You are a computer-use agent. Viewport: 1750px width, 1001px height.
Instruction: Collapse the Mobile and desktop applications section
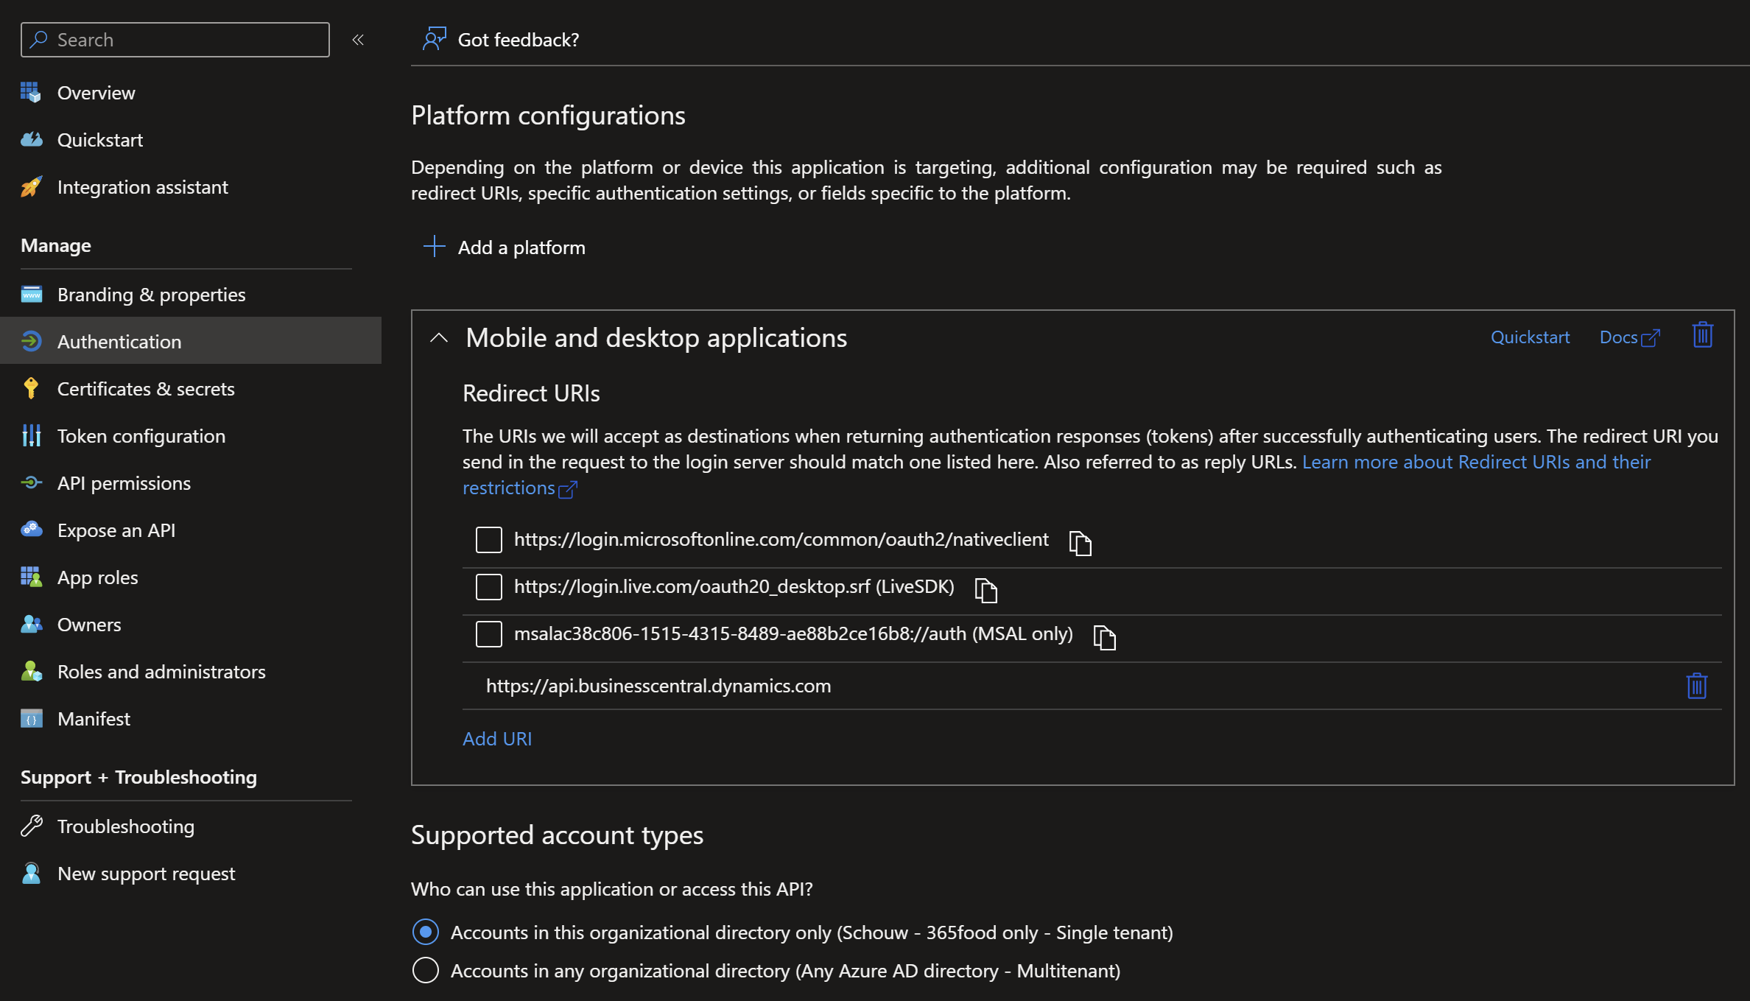[439, 338]
